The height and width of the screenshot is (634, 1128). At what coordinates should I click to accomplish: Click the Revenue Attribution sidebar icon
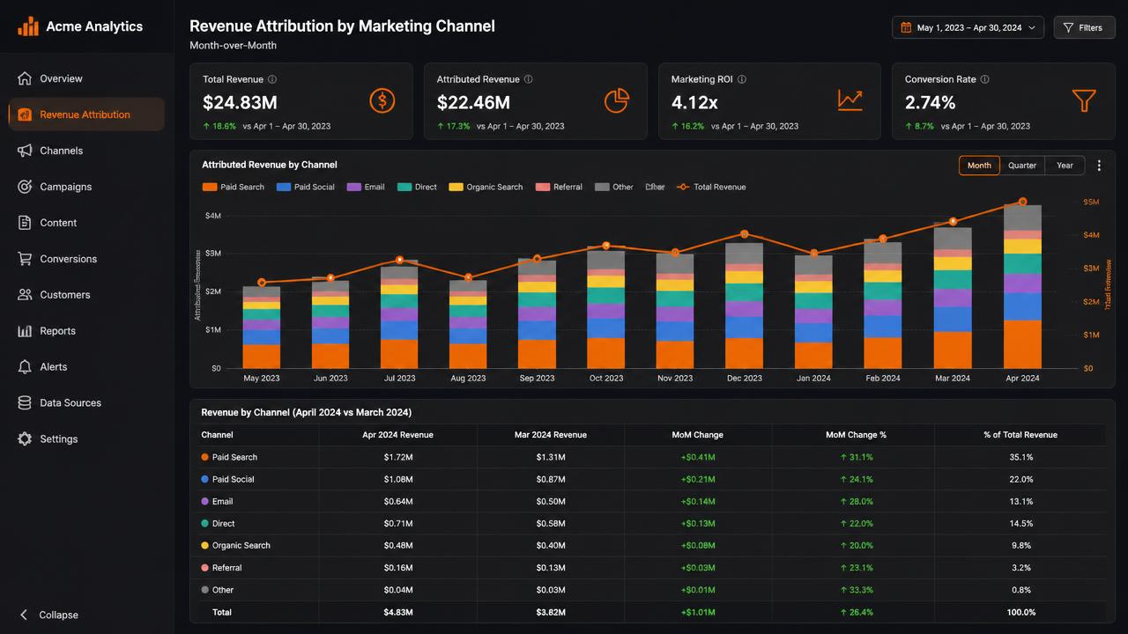click(x=25, y=114)
